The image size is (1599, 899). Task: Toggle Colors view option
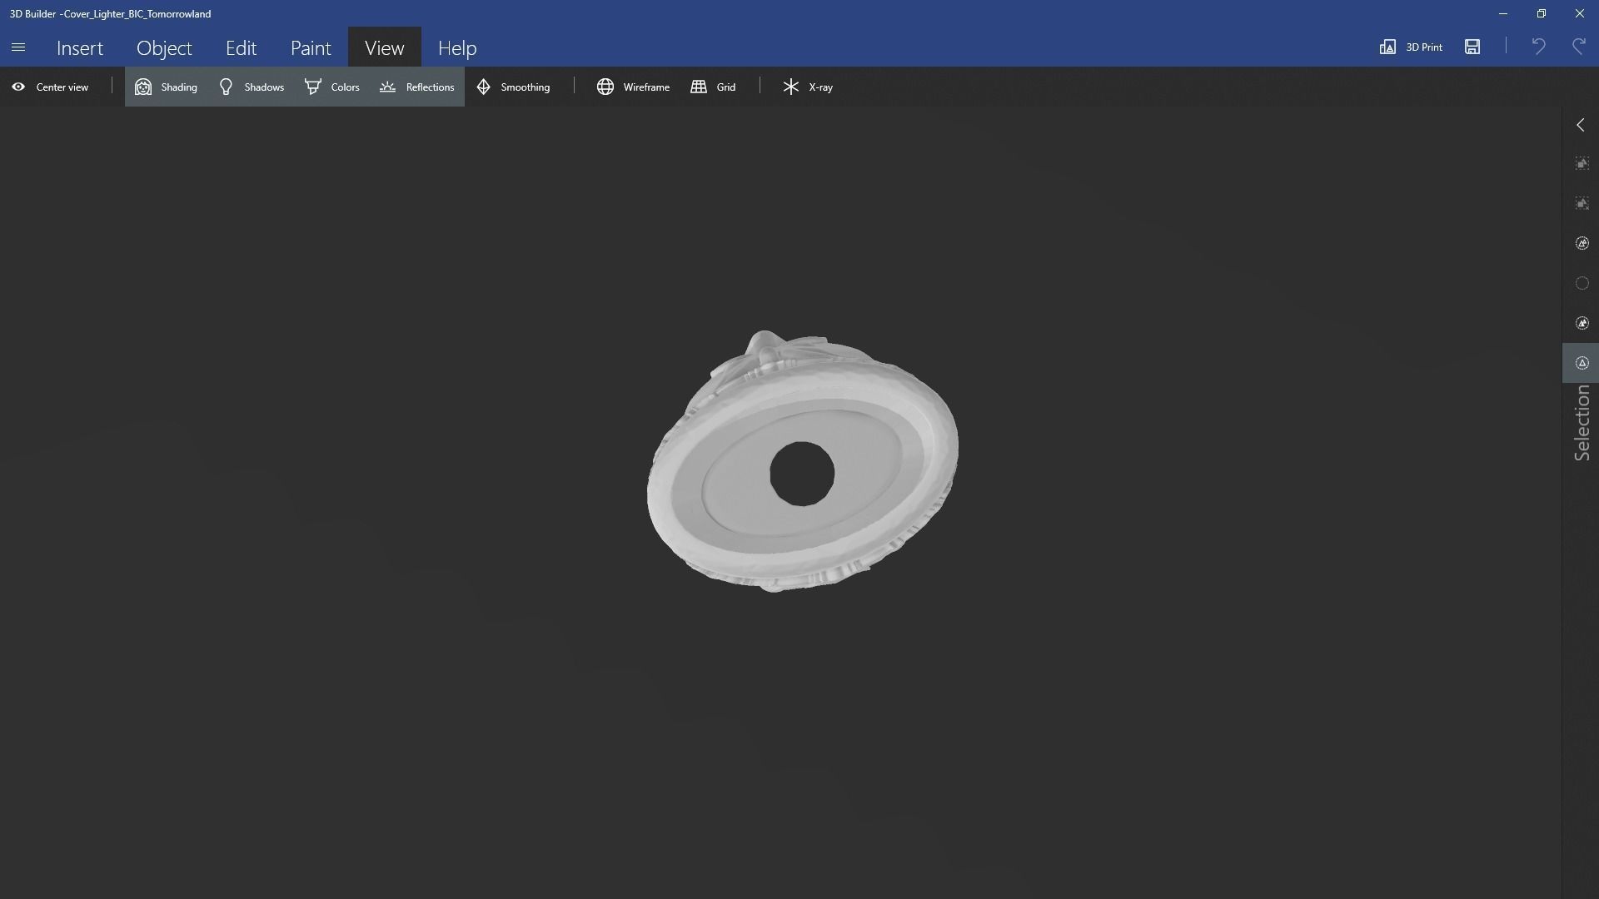(x=332, y=87)
